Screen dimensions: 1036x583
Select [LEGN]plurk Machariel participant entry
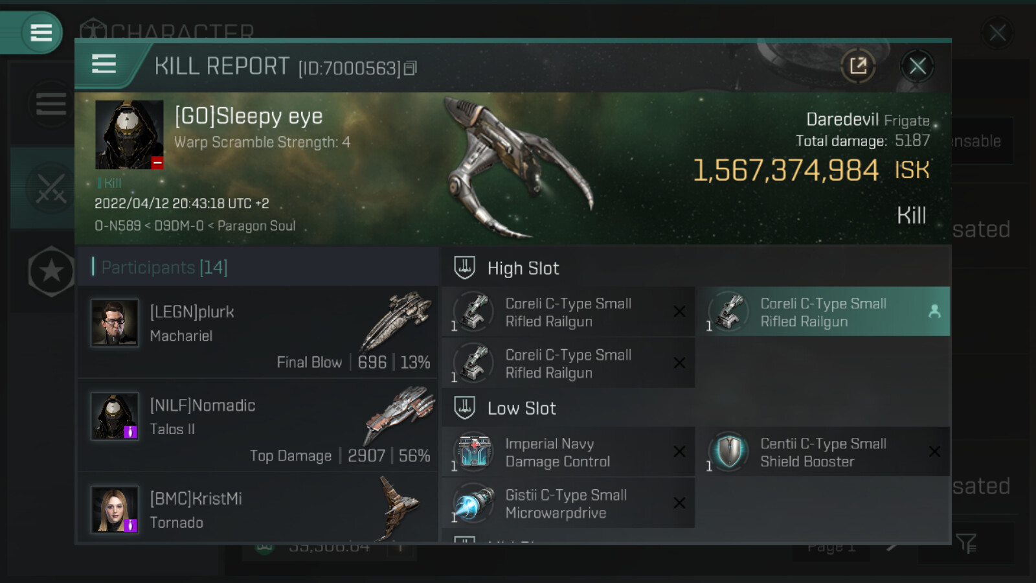pos(258,332)
